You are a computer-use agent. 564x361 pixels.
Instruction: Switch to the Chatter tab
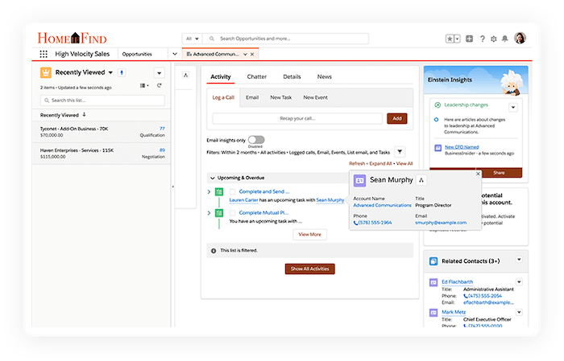(257, 76)
